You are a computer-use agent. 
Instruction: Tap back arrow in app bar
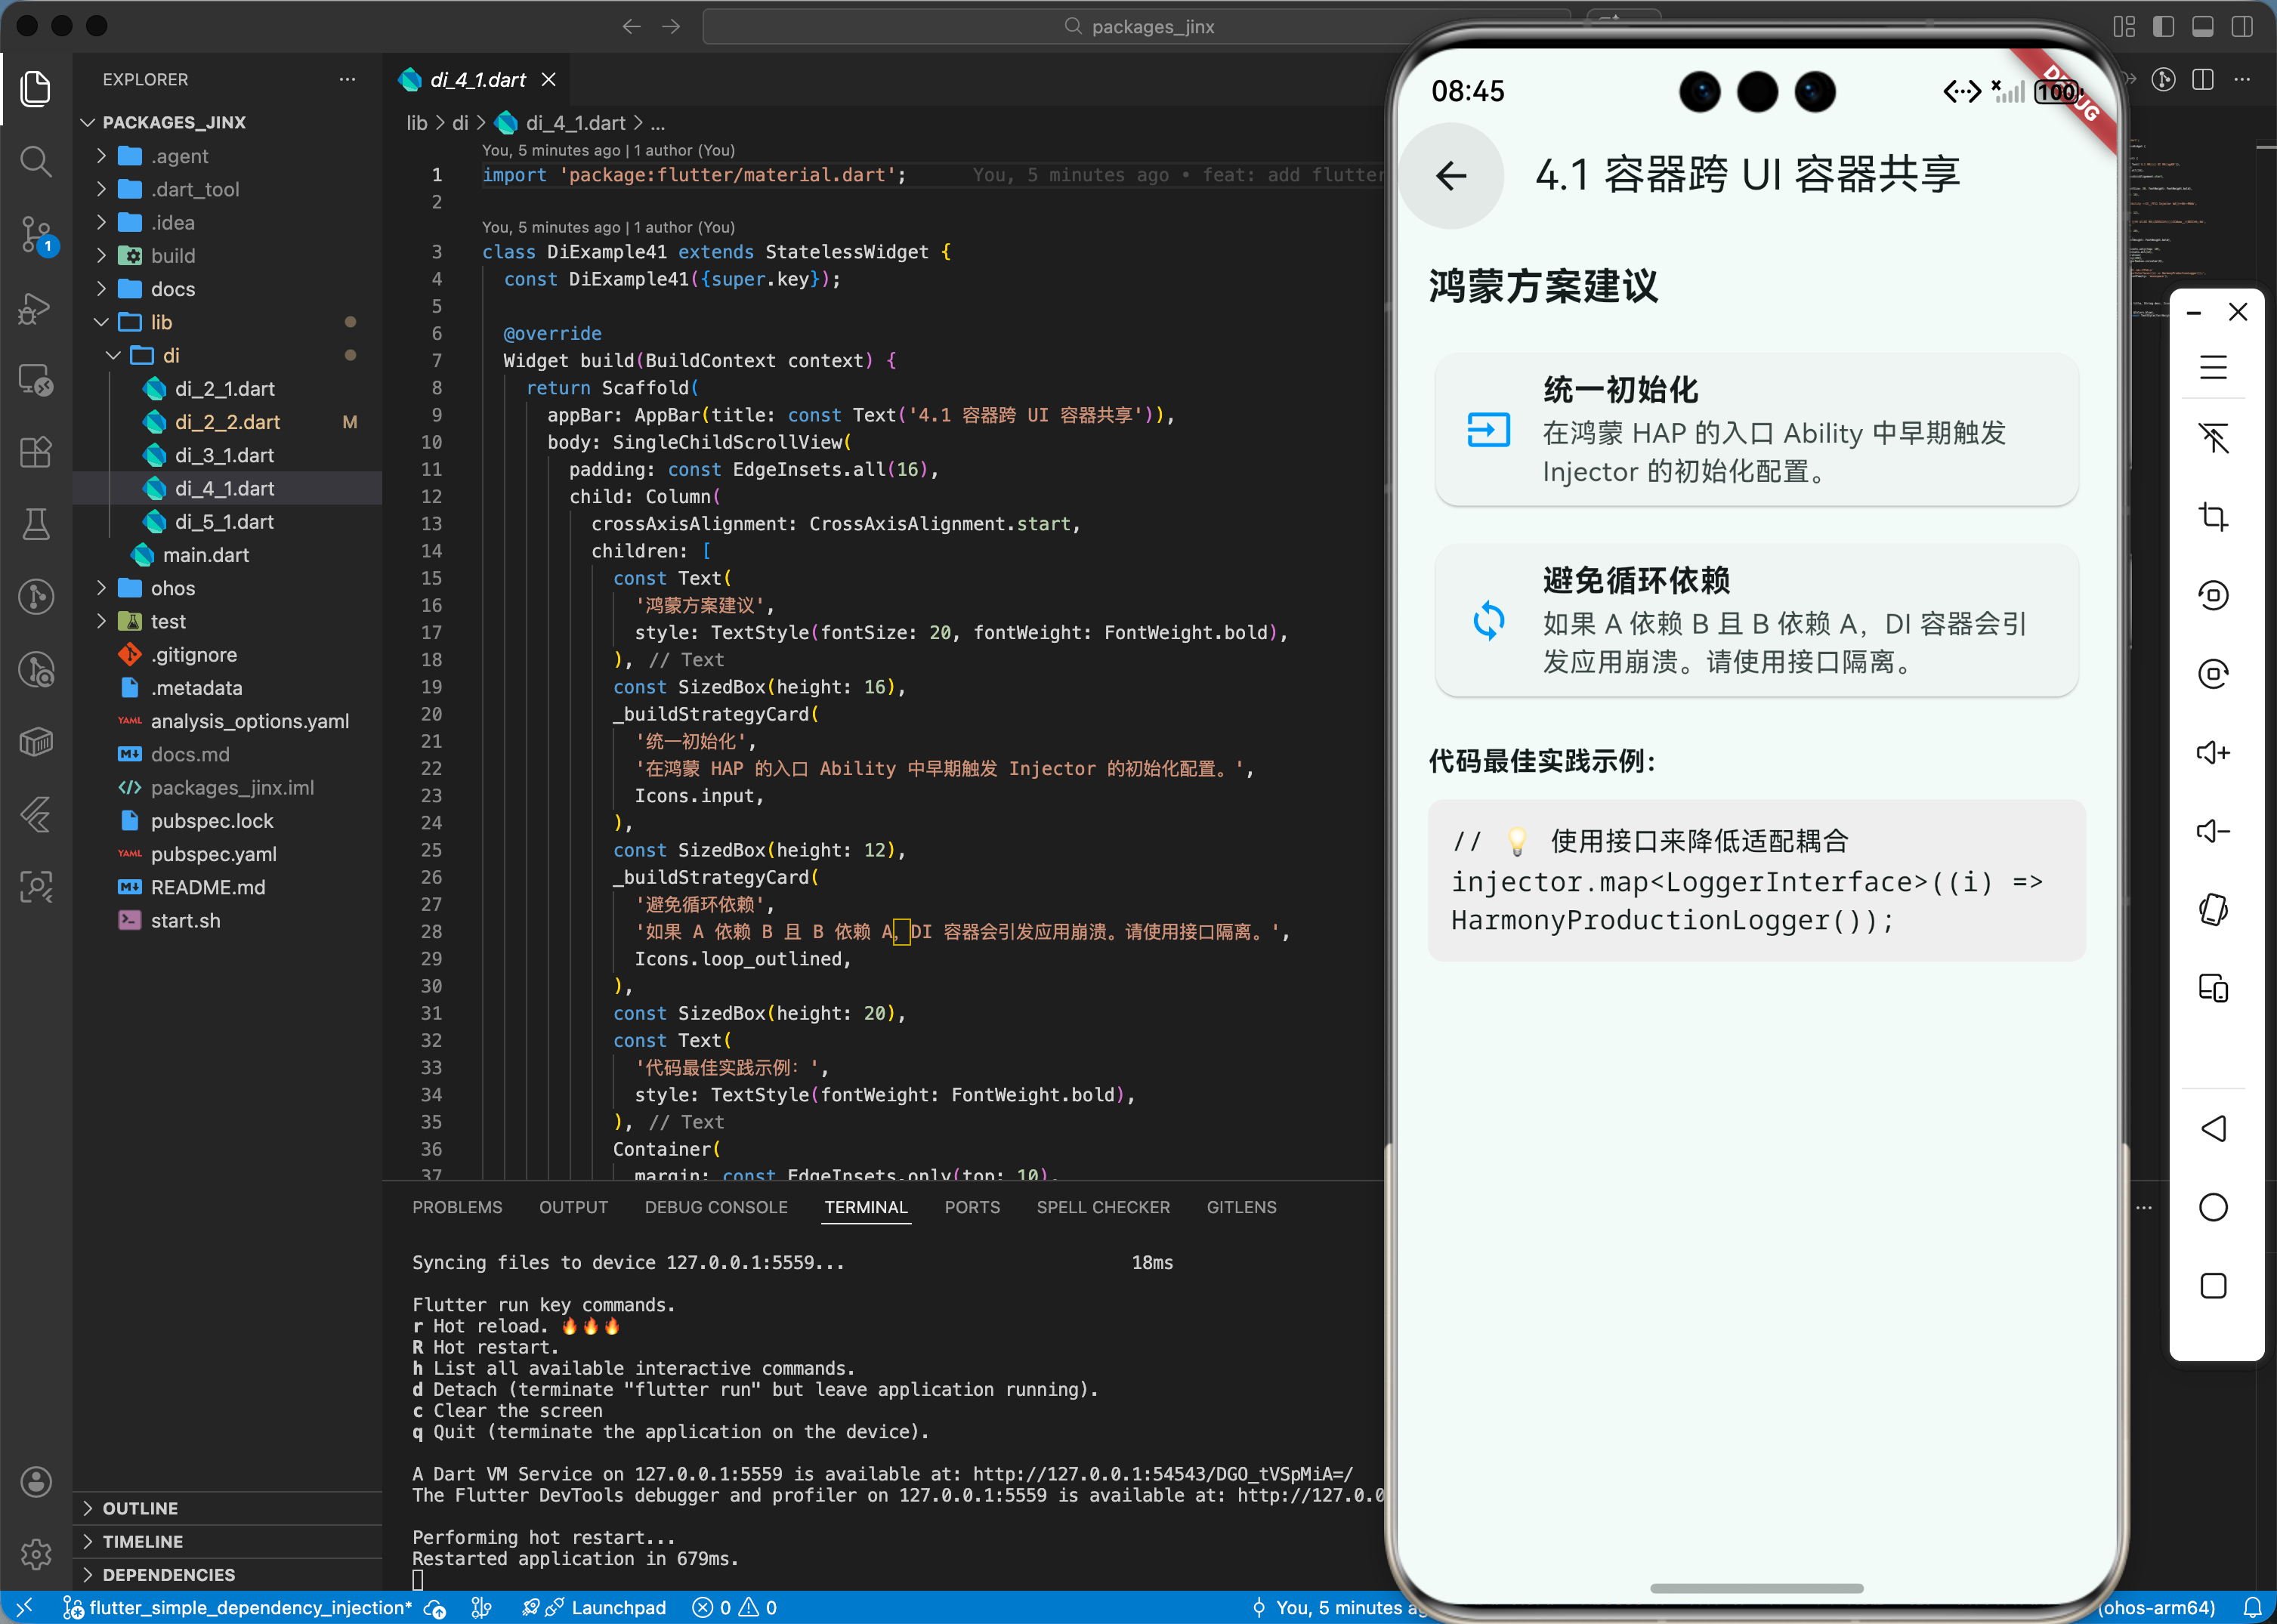1451,176
